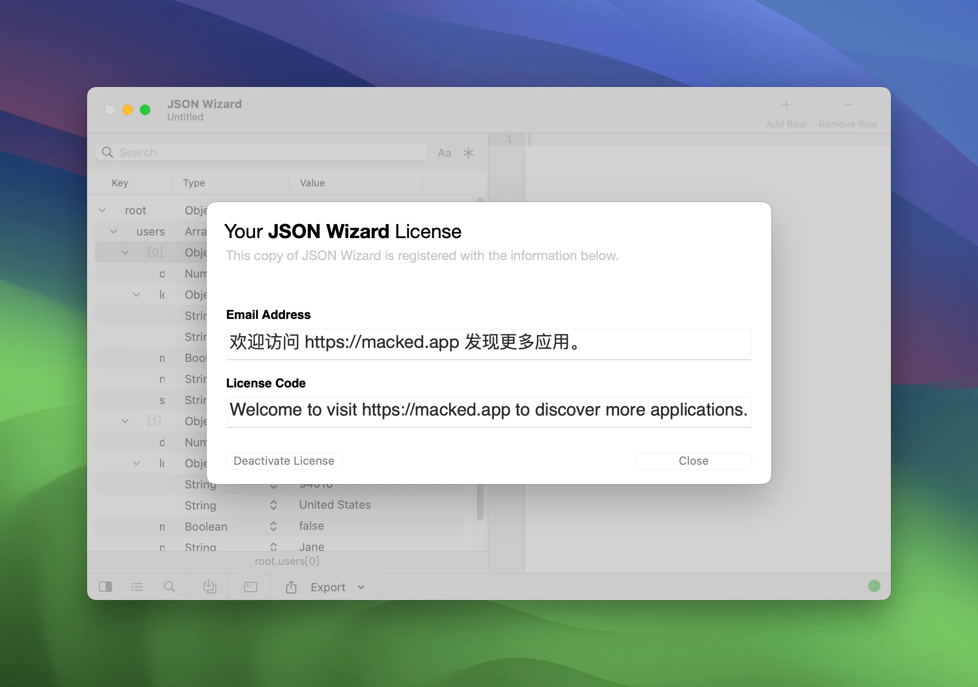Click the import document icon
The width and height of the screenshot is (978, 687).
(210, 587)
